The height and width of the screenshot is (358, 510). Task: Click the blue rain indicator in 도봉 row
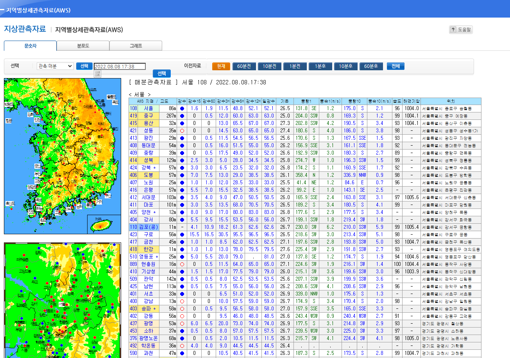[x=182, y=175]
